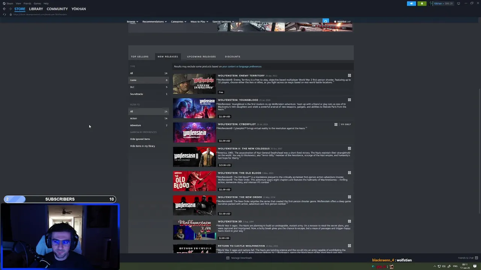The image size is (481, 270).
Task: Open Wolfenstein: Enemy Territory title
Action: [241, 76]
